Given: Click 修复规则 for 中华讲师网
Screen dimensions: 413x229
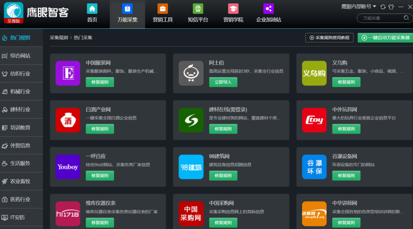Looking at the screenshot, I should click(x=346, y=223).
